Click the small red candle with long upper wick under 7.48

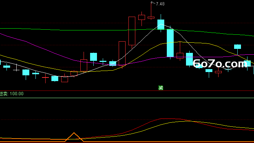tap(151, 17)
